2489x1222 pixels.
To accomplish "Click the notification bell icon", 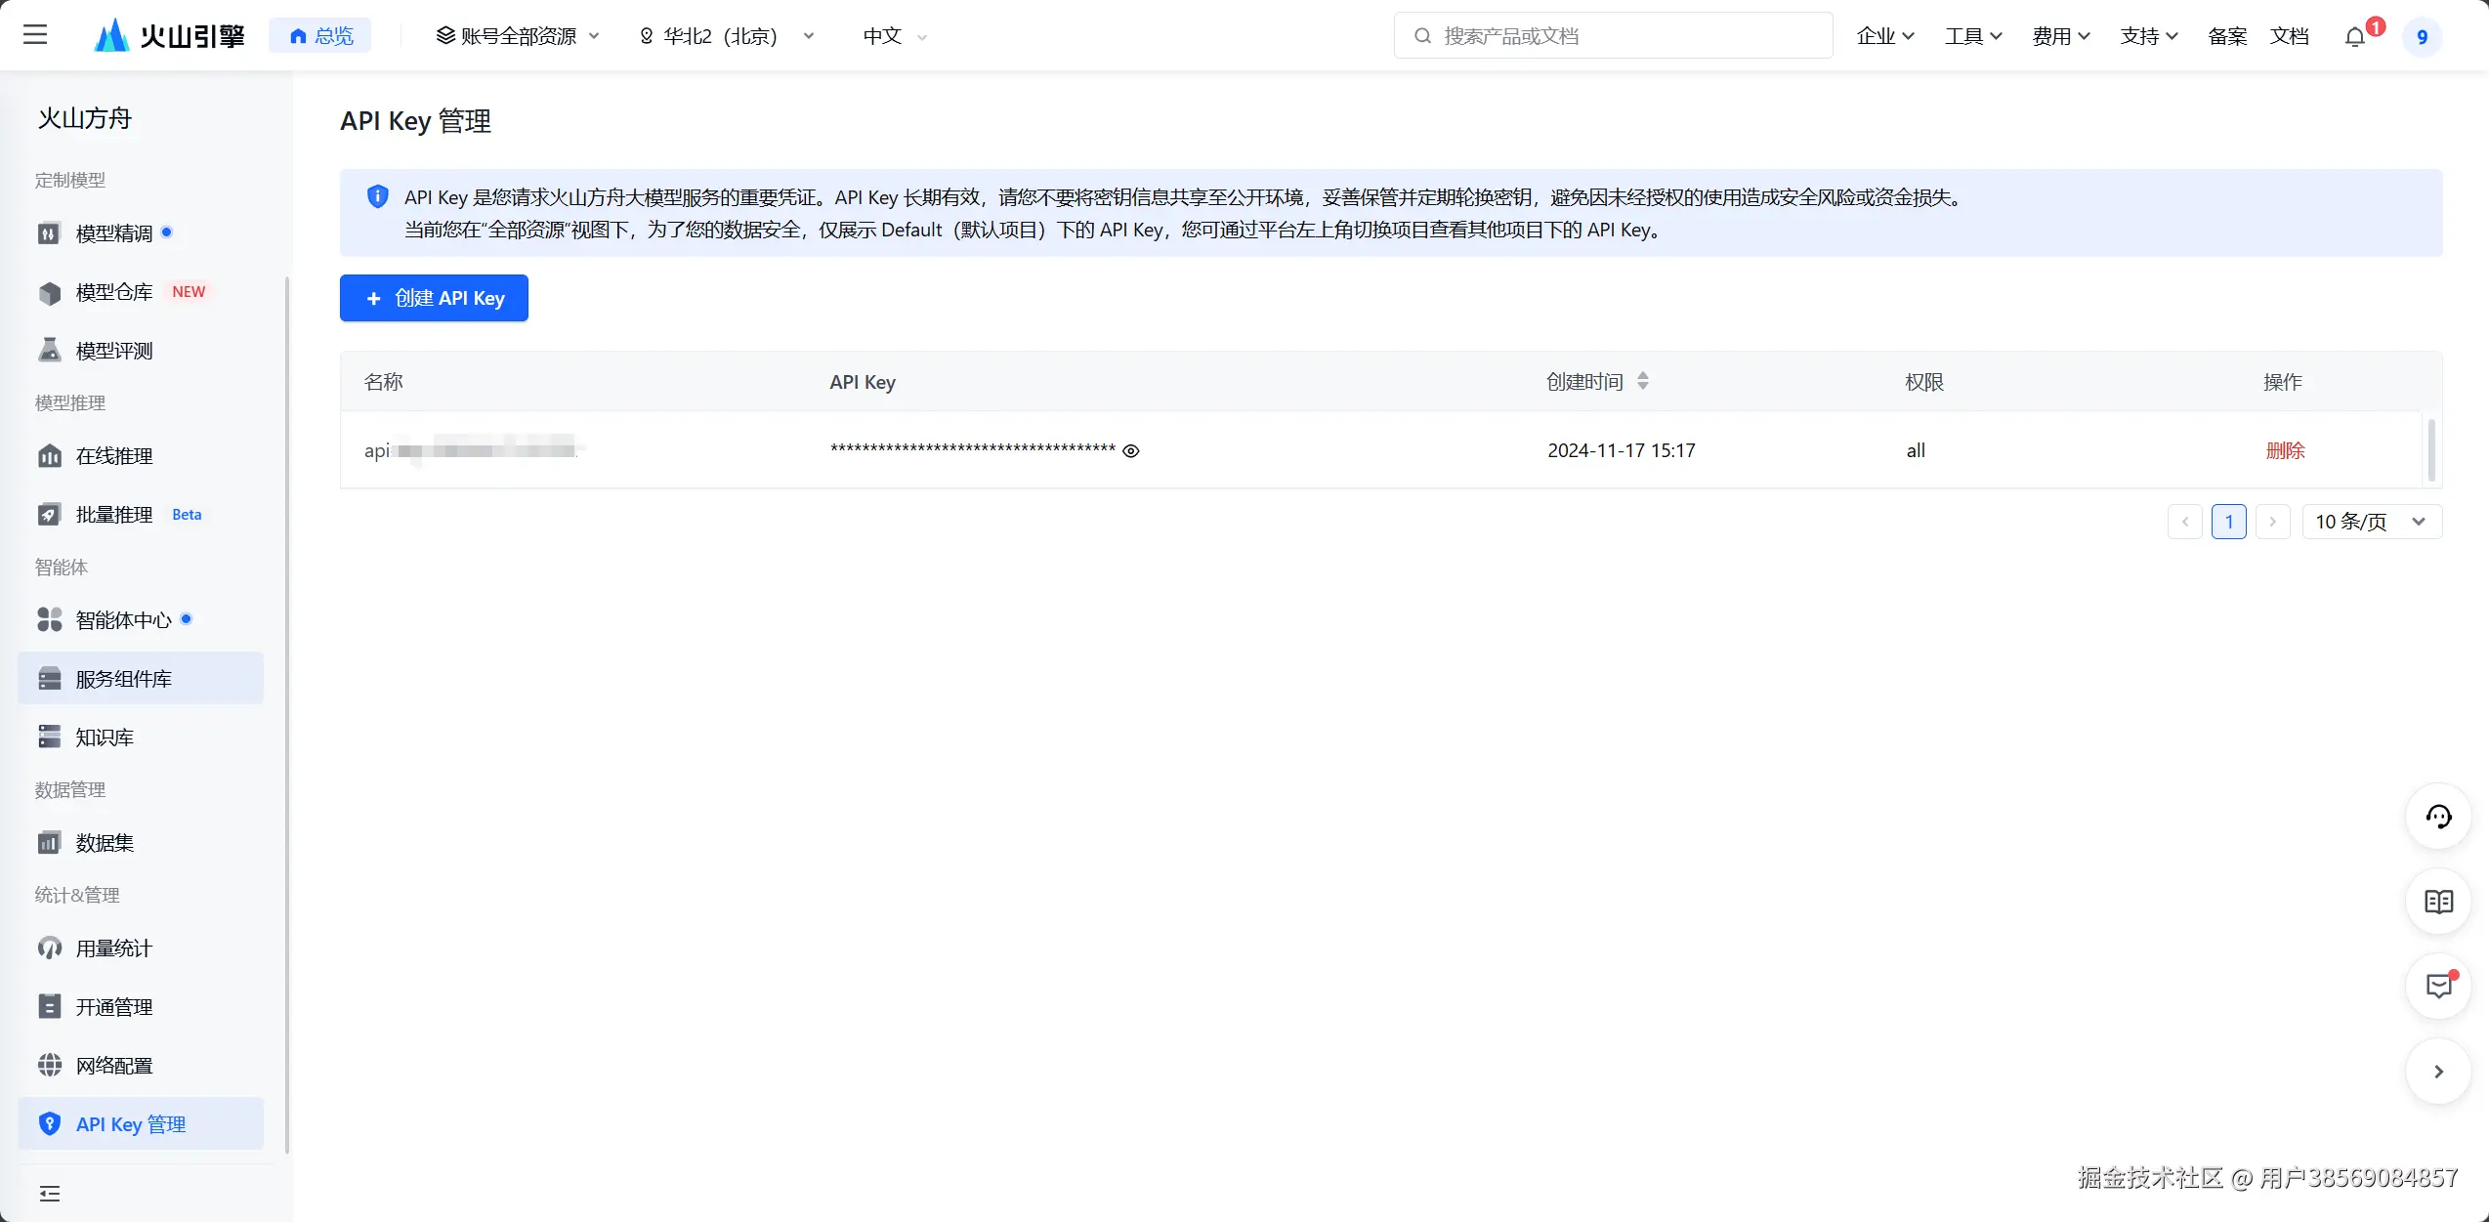I will point(2354,37).
